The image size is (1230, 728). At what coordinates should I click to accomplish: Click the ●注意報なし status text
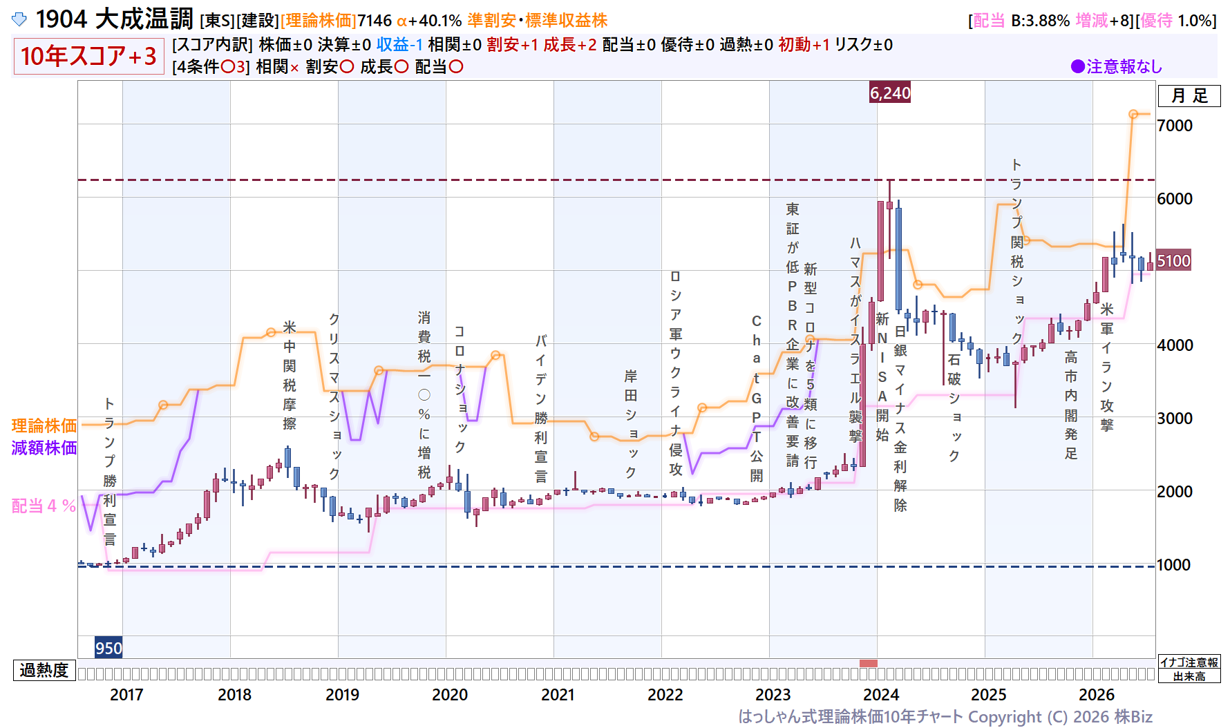[1116, 66]
